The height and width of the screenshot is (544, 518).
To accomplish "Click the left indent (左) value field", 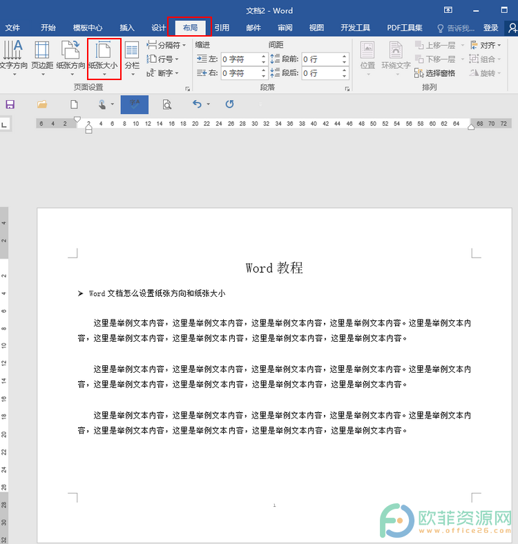I will (241, 59).
